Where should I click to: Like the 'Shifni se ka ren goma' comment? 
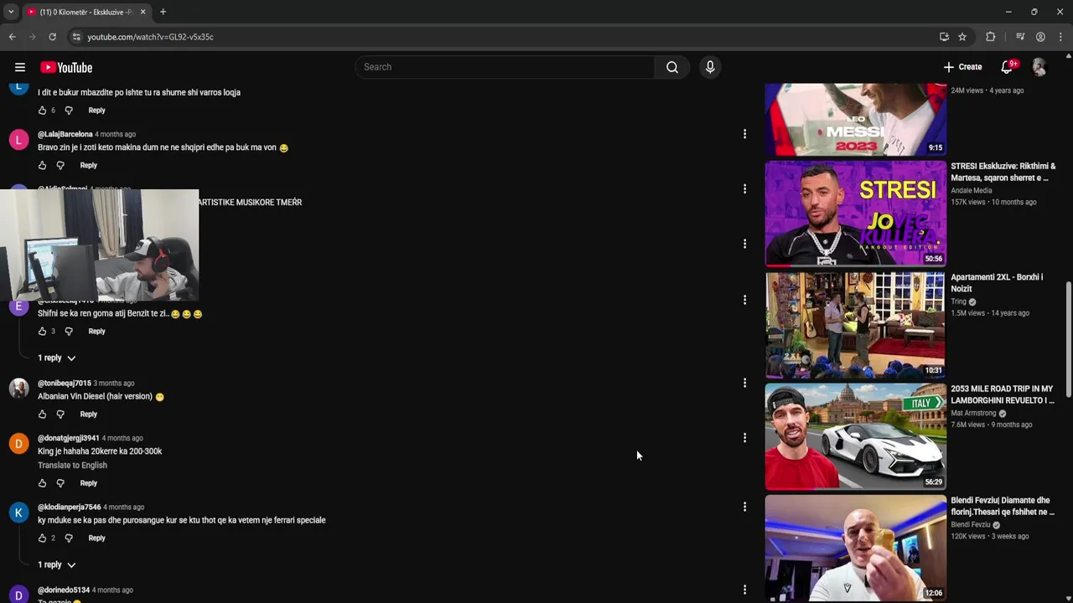pyautogui.click(x=43, y=331)
